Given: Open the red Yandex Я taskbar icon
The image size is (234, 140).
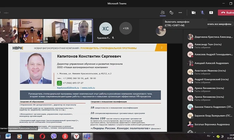Looking at the screenshot, I should click(x=65, y=137).
